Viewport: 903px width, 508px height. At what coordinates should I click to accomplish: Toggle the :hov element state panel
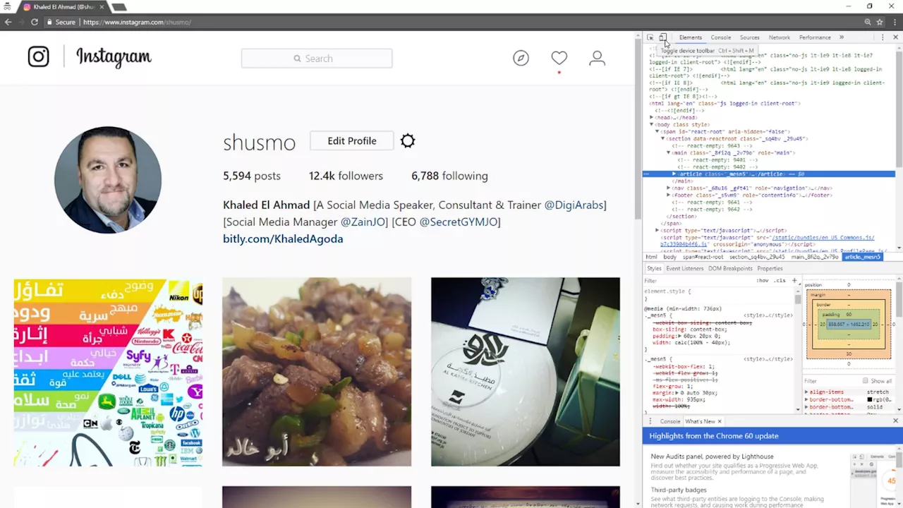pyautogui.click(x=763, y=281)
